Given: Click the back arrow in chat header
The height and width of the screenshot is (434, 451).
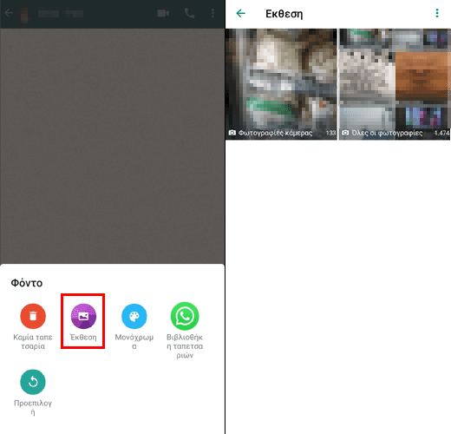Looking at the screenshot, I should tap(9, 13).
